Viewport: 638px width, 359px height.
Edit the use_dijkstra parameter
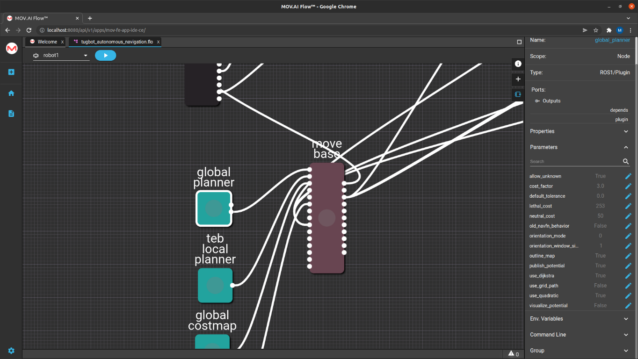(x=628, y=276)
